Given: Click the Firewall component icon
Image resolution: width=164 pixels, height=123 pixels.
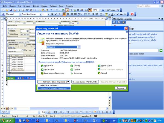Looking at the screenshot, I should pos(99,73).
